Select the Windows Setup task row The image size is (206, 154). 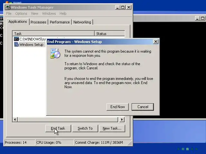coord(30,45)
